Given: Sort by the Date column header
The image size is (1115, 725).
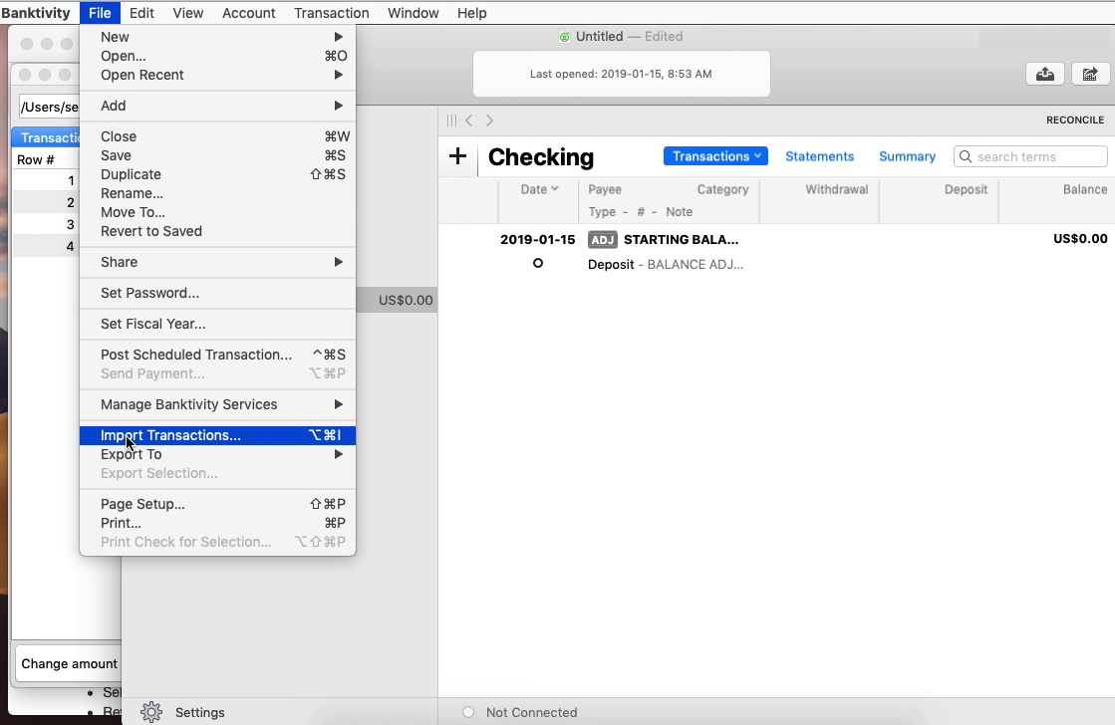Looking at the screenshot, I should [x=539, y=189].
